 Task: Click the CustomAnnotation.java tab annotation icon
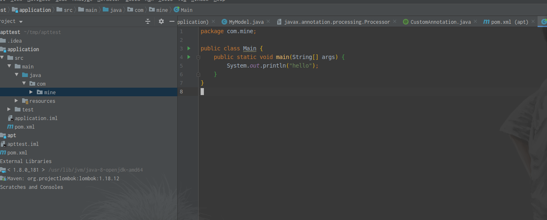pyautogui.click(x=406, y=22)
